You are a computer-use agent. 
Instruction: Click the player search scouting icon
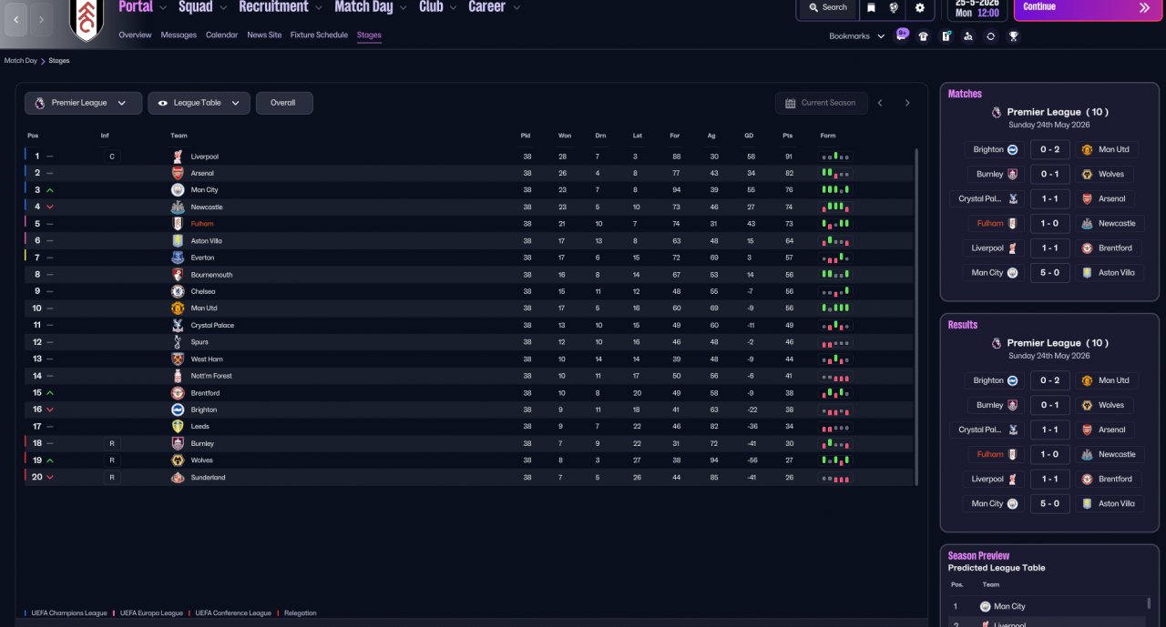(x=967, y=36)
